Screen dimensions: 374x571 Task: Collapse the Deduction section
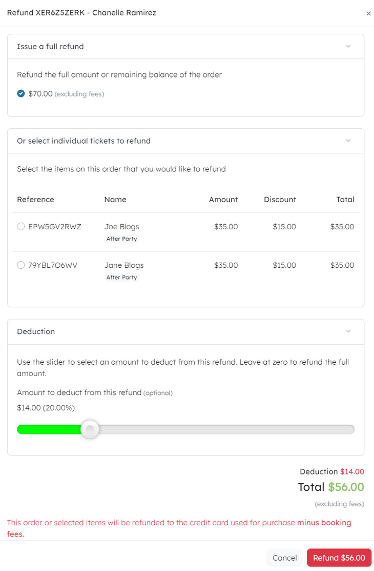[x=348, y=331]
